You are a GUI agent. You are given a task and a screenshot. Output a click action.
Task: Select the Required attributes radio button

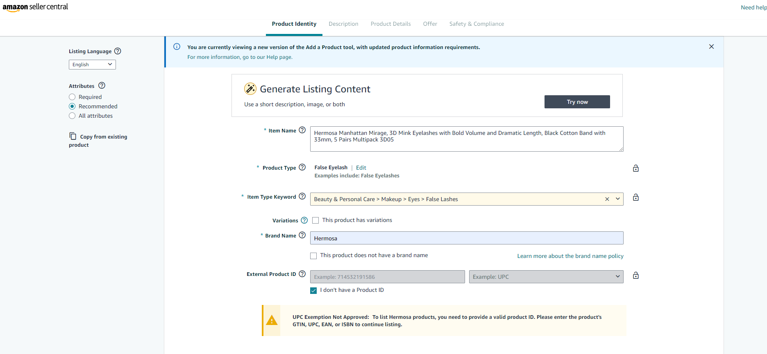72,97
